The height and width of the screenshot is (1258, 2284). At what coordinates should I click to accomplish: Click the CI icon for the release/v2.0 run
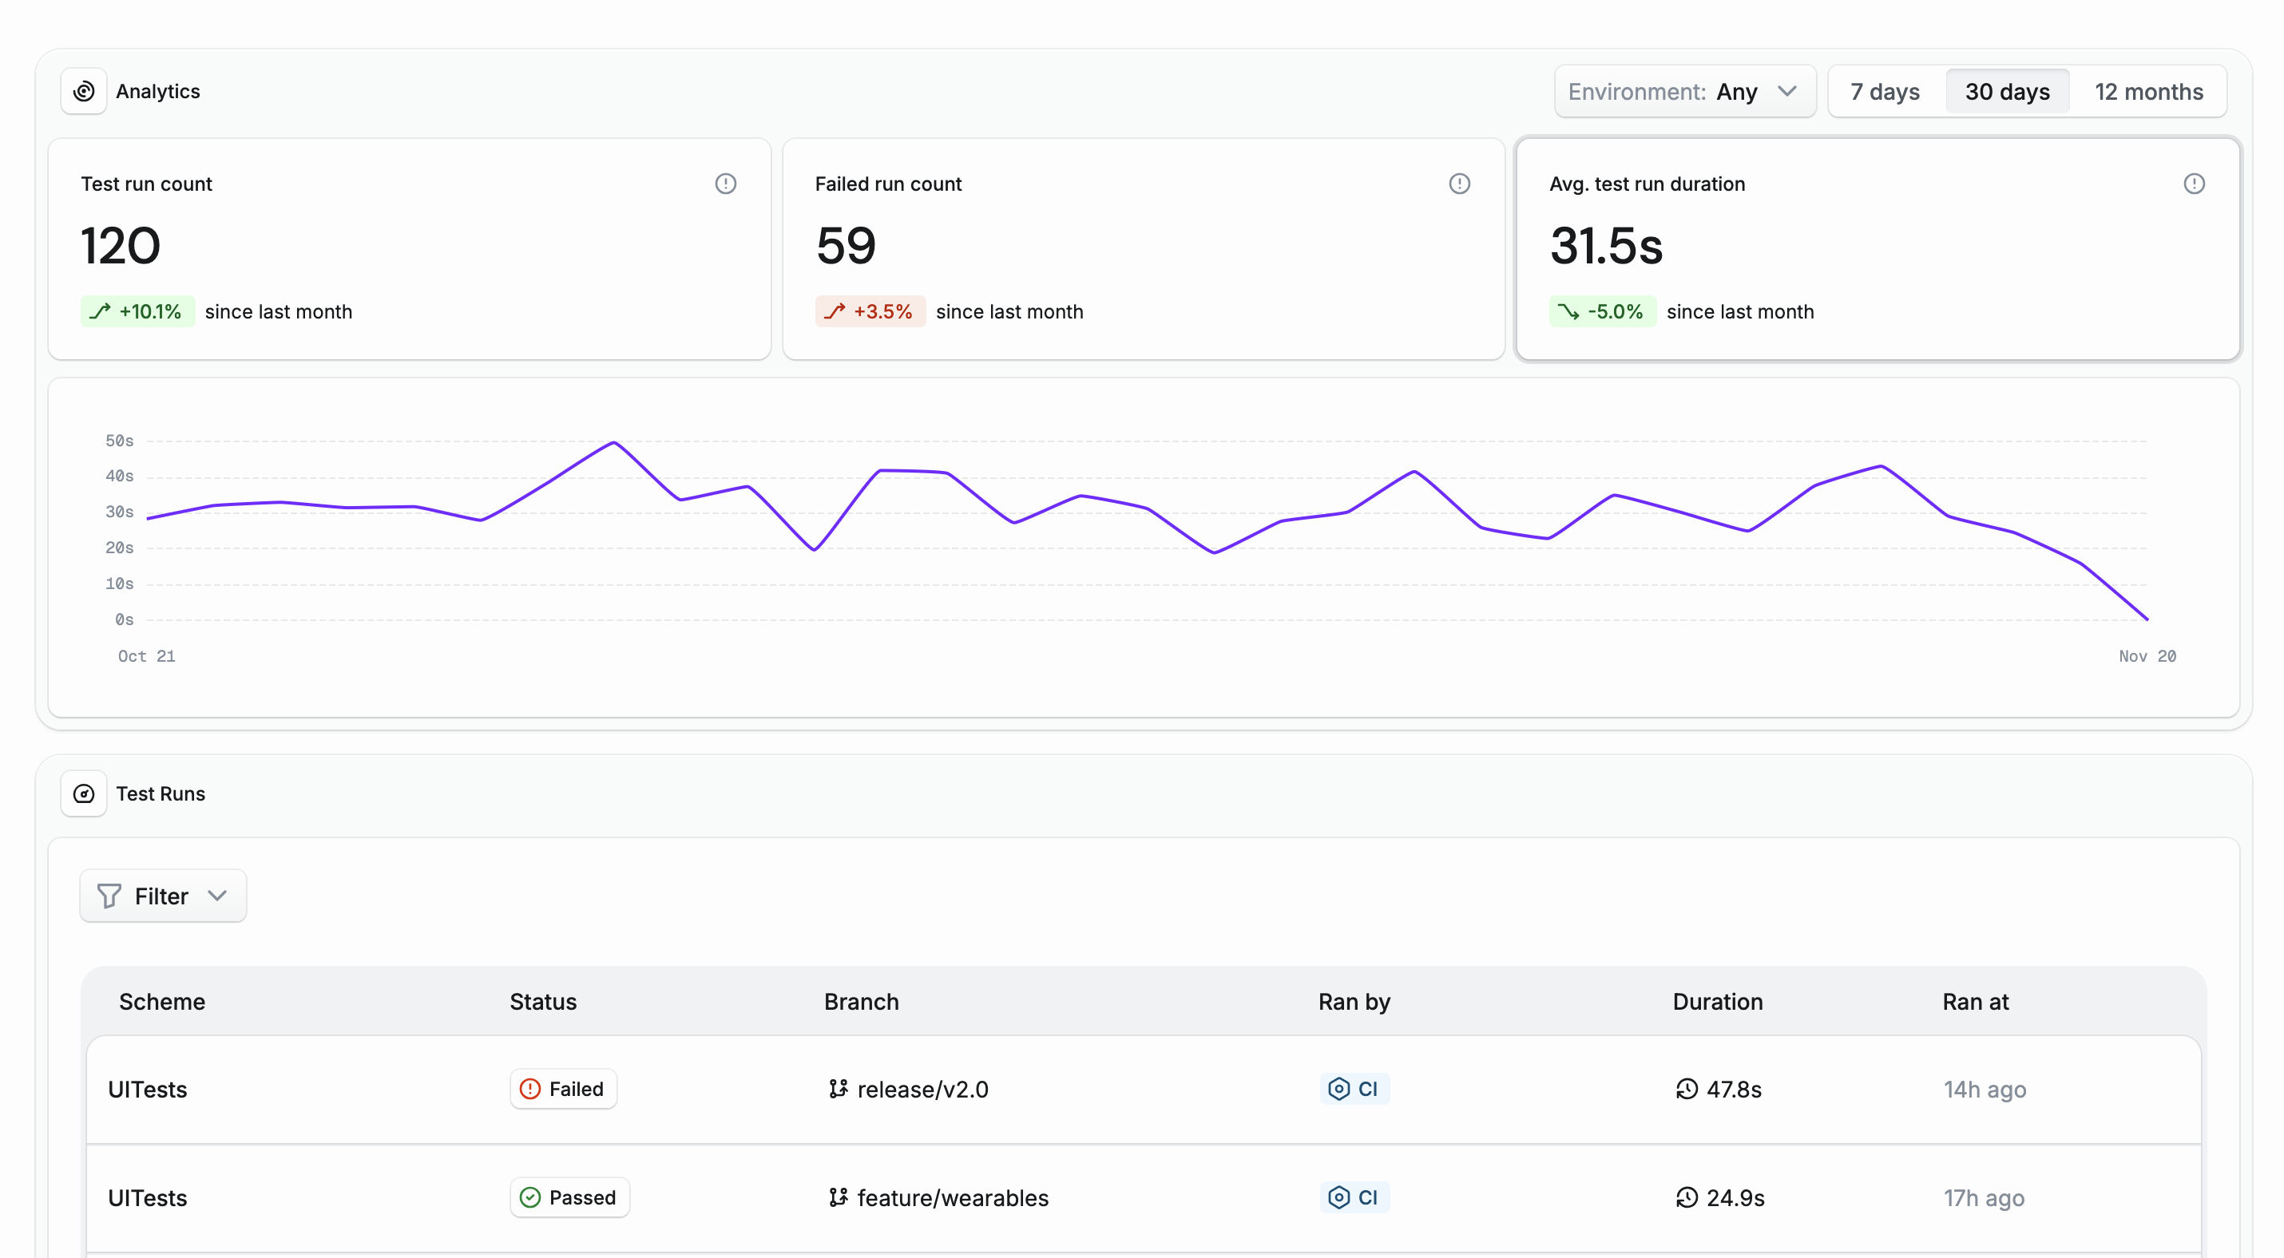click(1338, 1089)
